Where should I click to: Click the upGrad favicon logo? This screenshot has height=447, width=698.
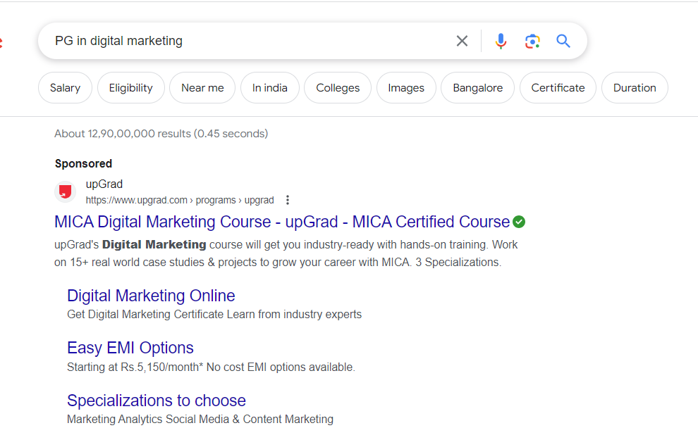(x=66, y=192)
